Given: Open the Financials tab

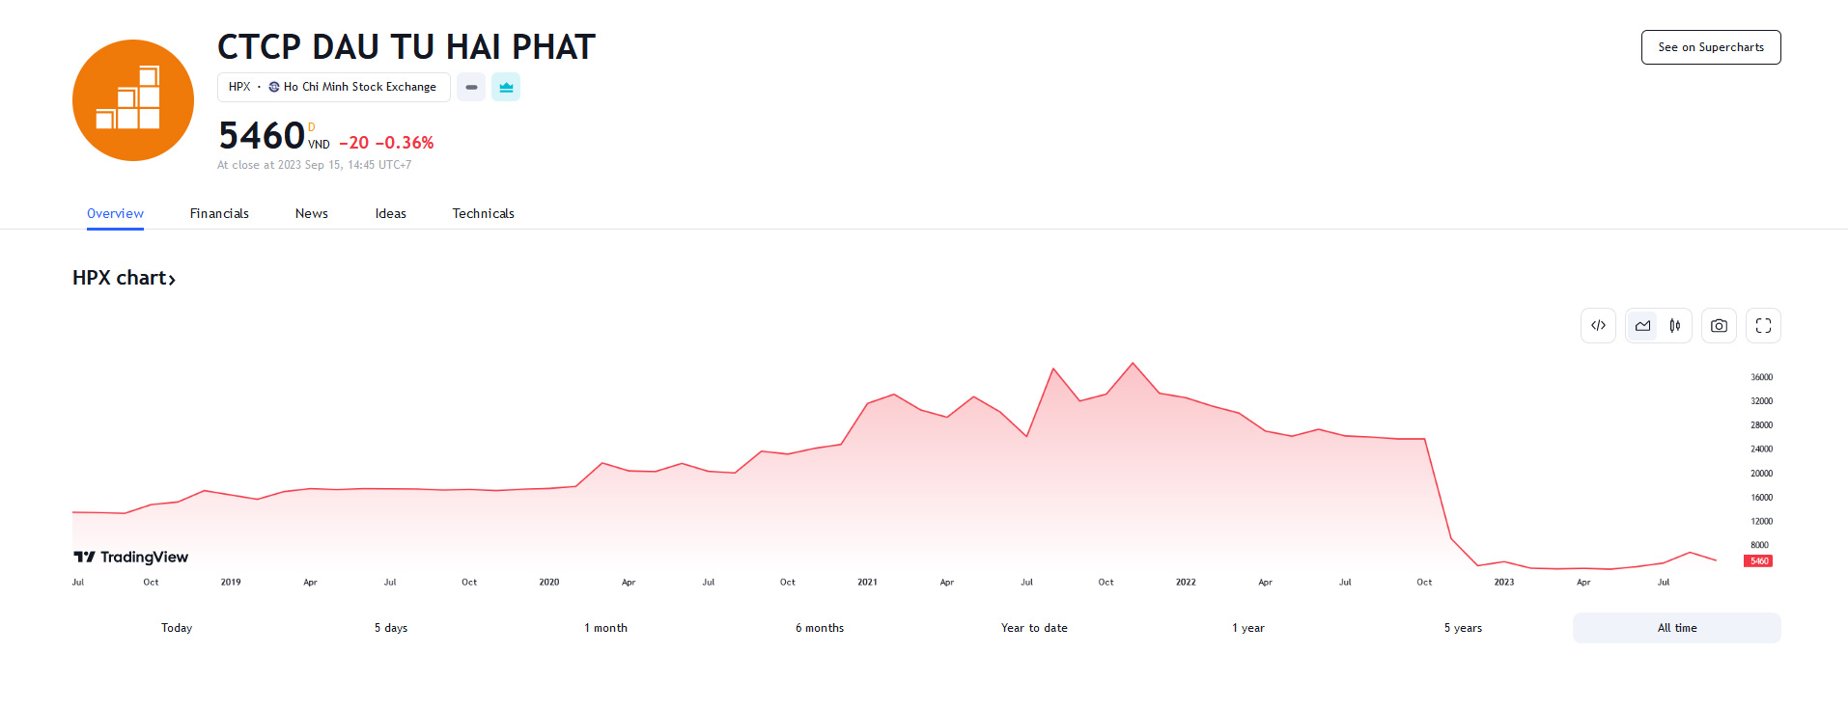Looking at the screenshot, I should point(219,214).
